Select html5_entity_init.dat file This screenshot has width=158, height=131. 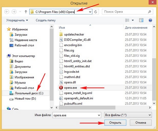pyautogui.click(x=78, y=61)
